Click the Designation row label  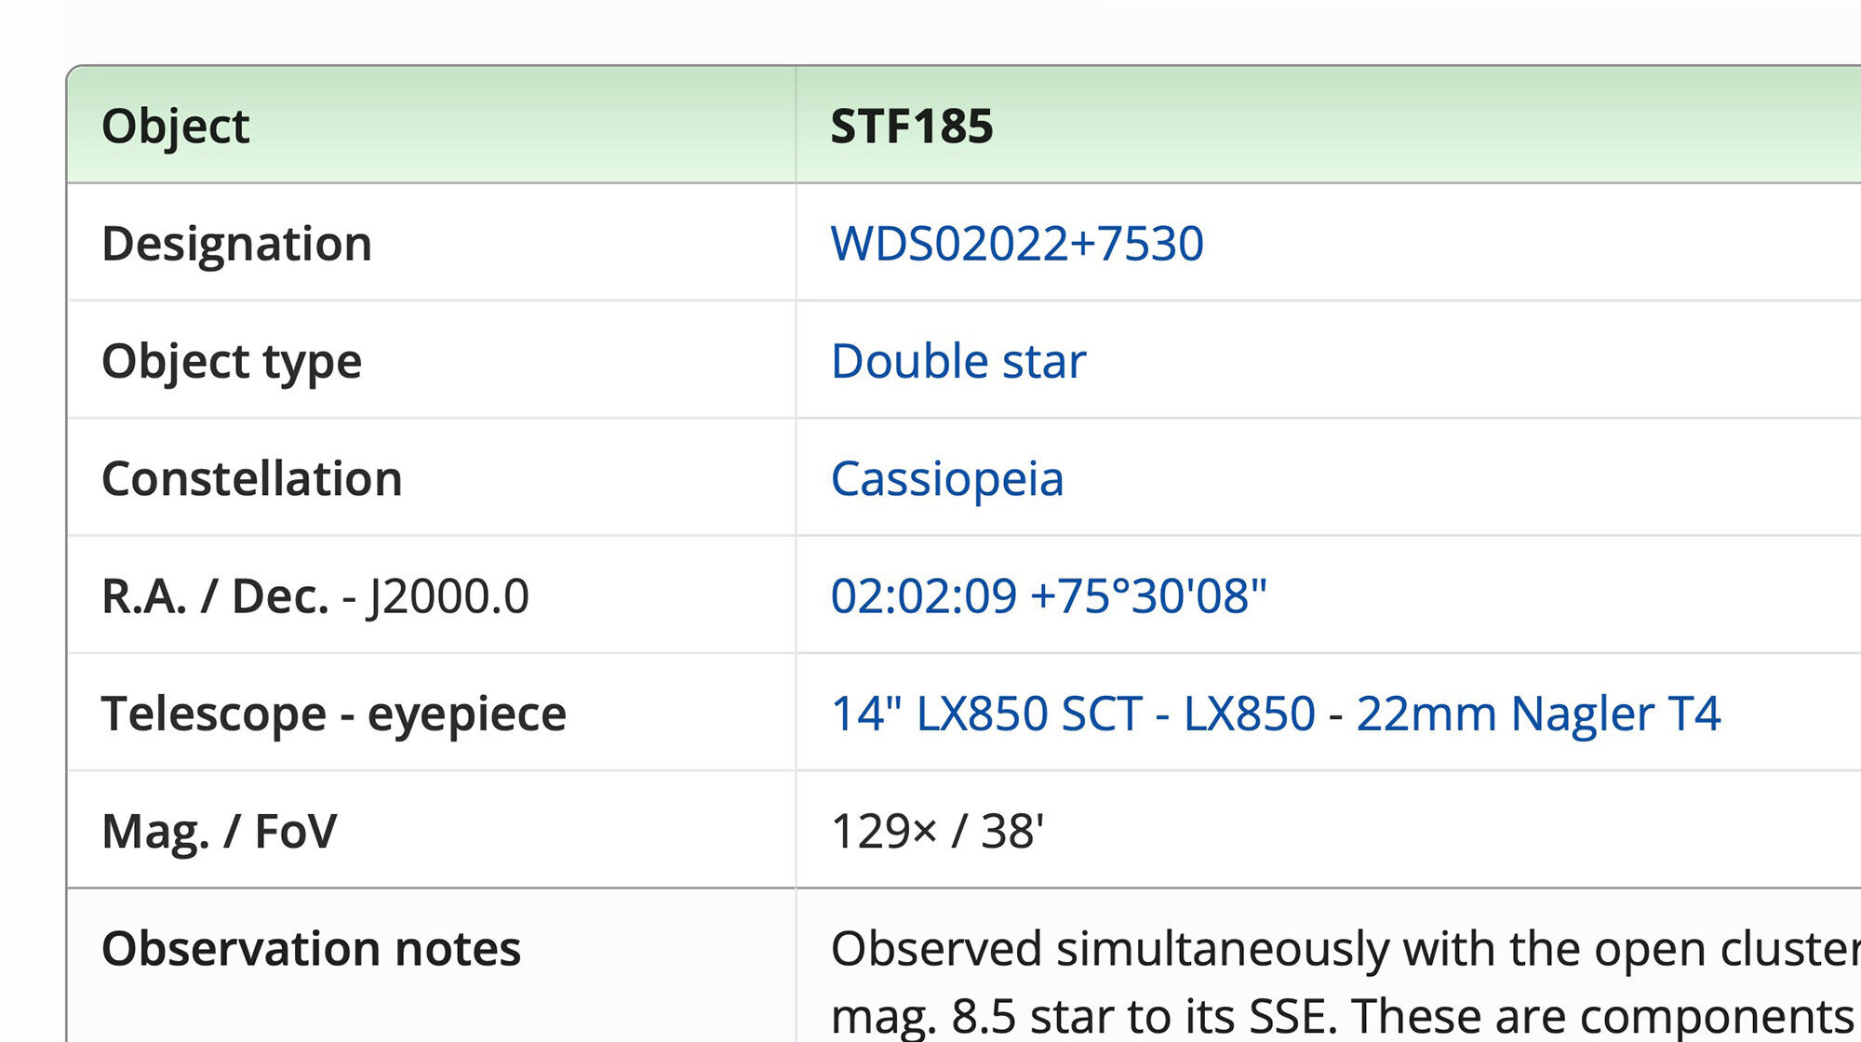tap(236, 244)
